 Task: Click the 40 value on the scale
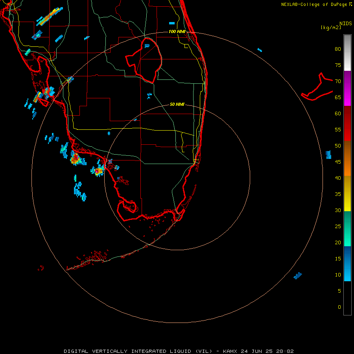tap(338, 178)
